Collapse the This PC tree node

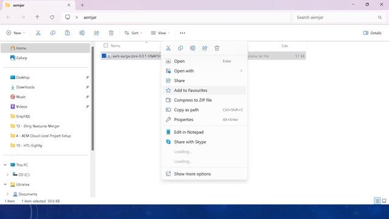pos(5,165)
